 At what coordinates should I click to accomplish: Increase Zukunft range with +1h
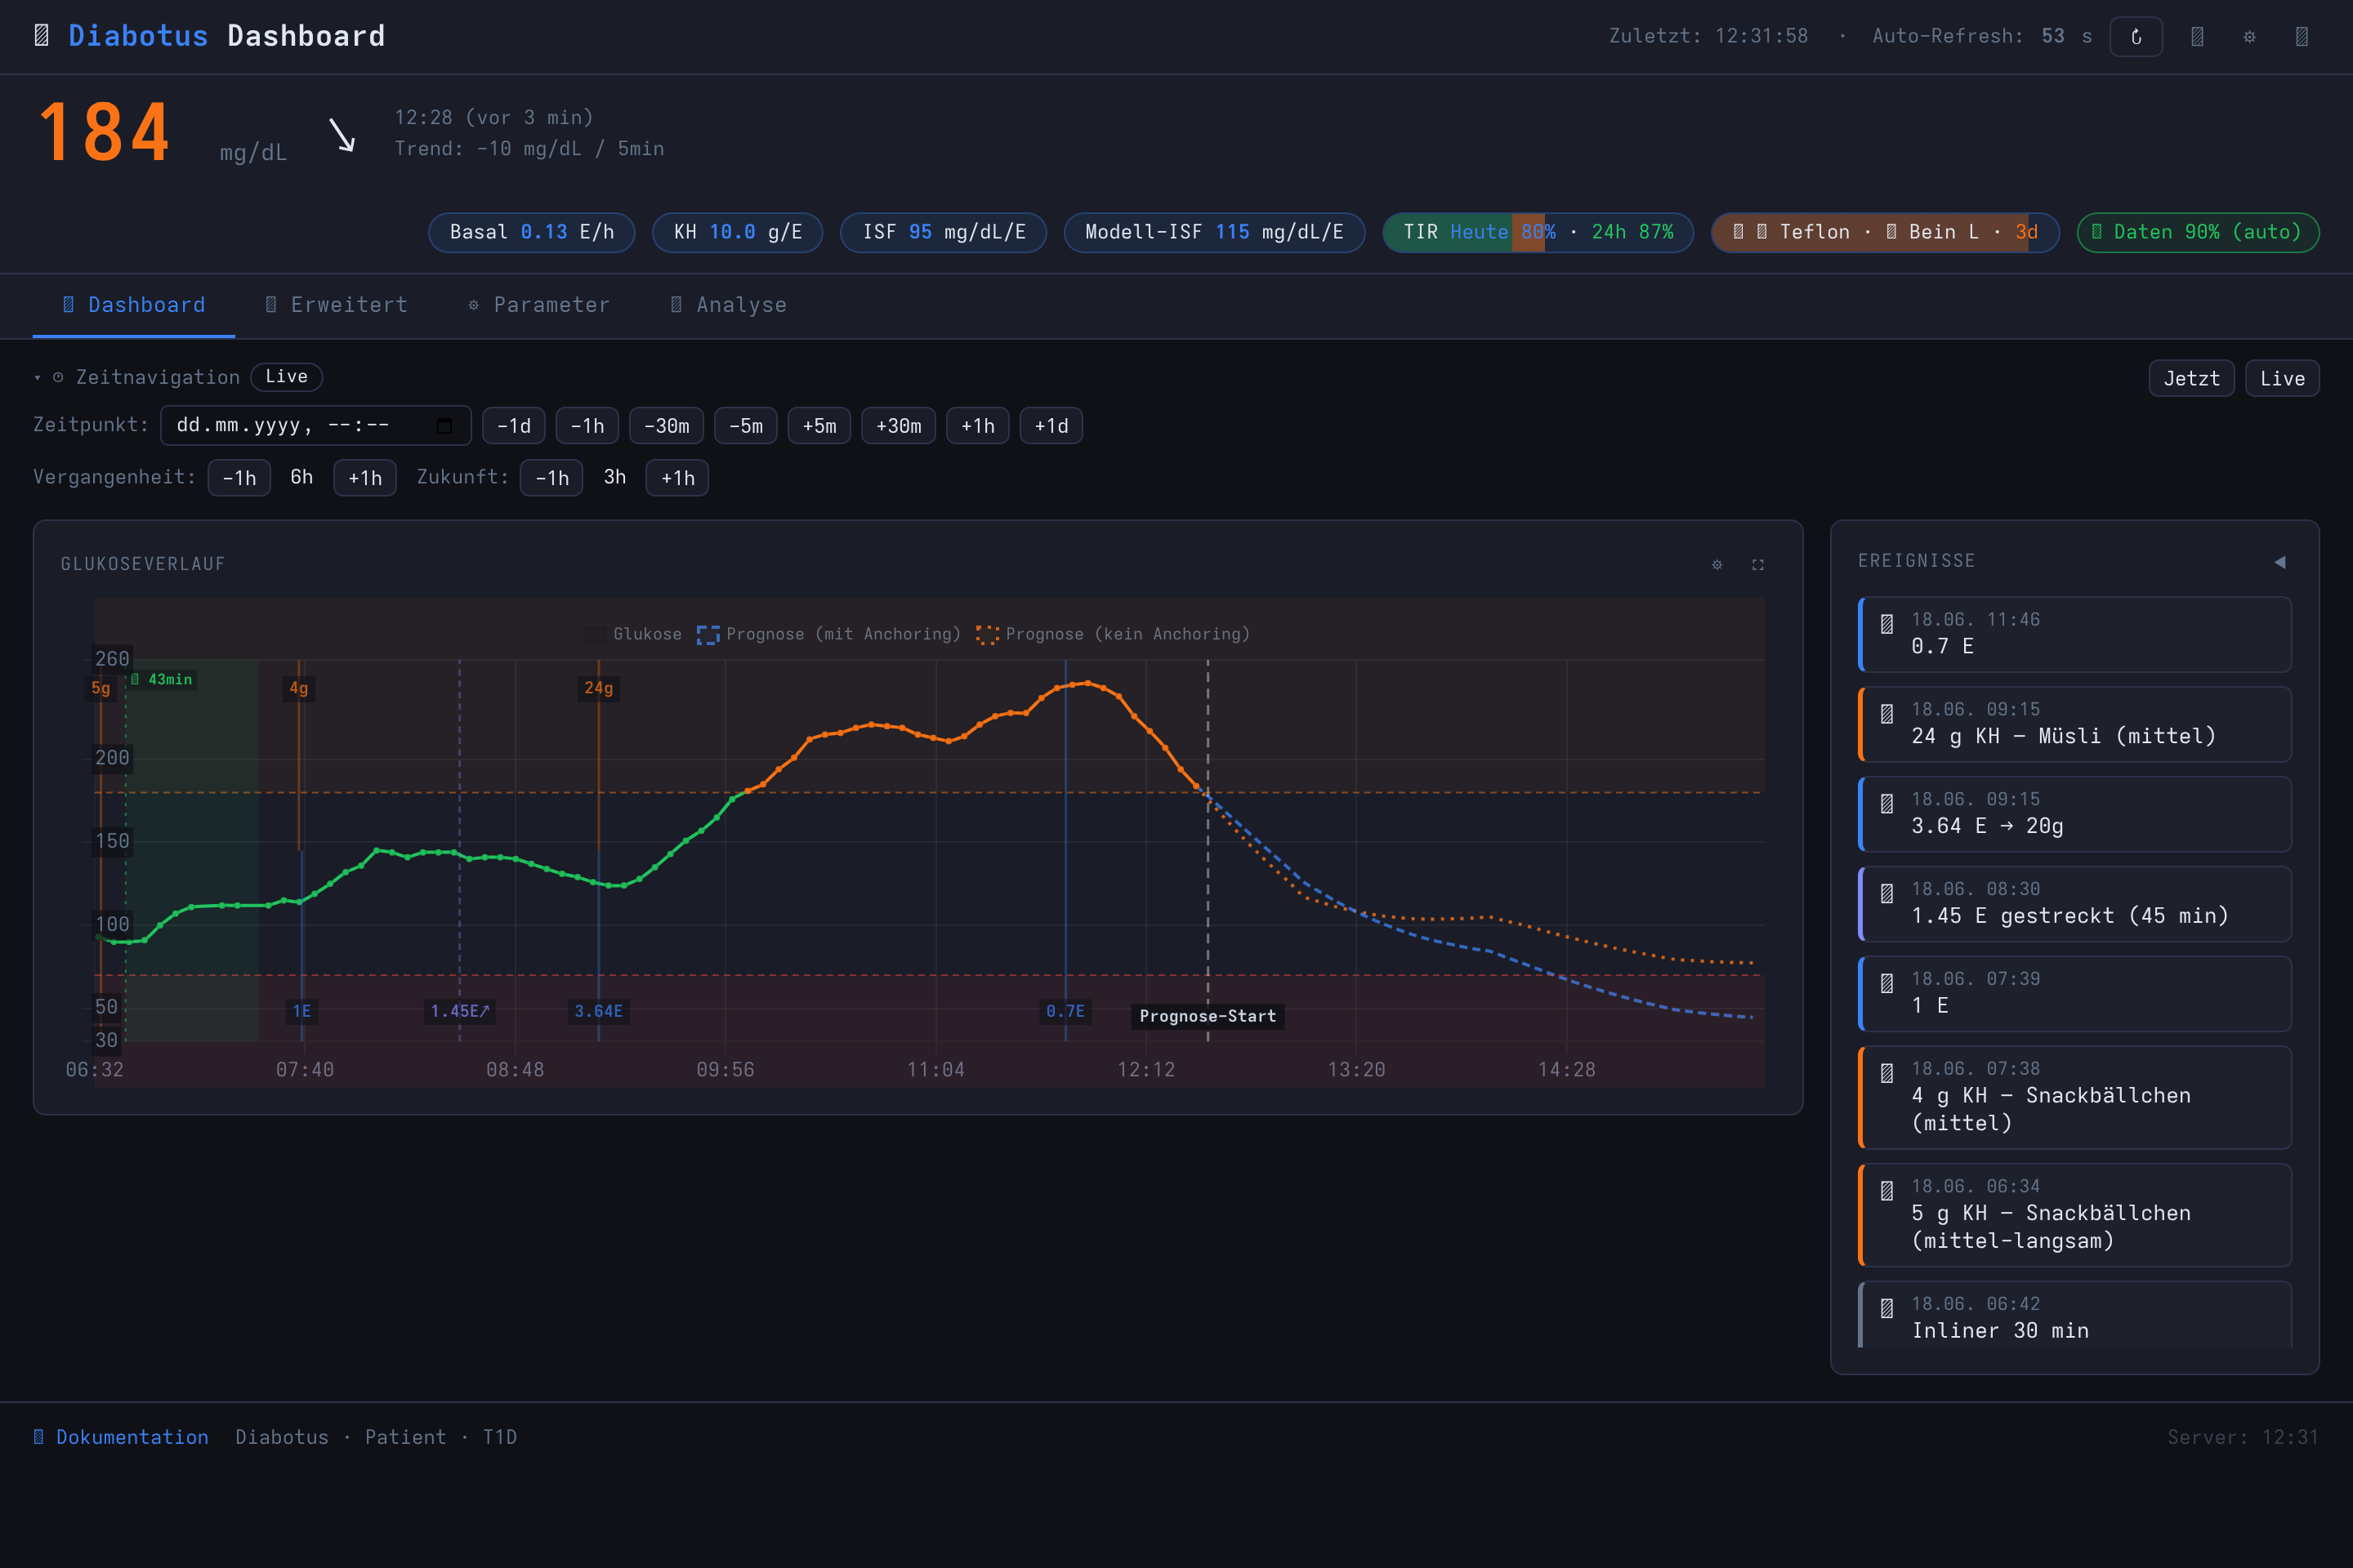pyautogui.click(x=677, y=478)
